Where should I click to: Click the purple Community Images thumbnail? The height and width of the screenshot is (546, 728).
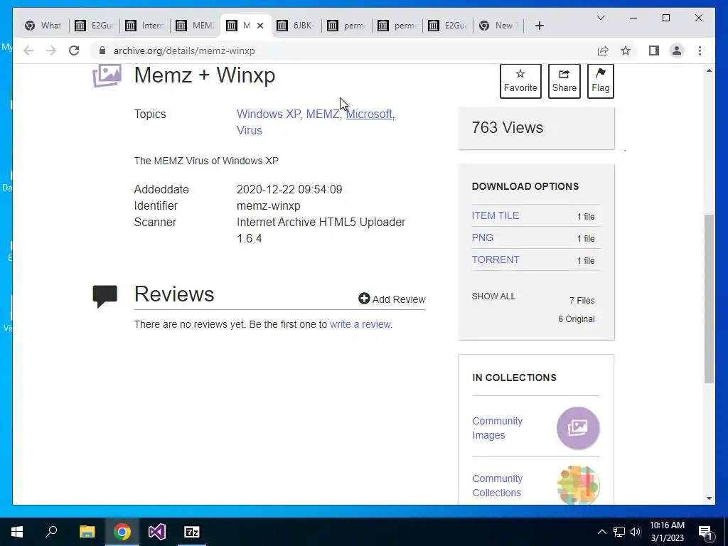pos(578,428)
